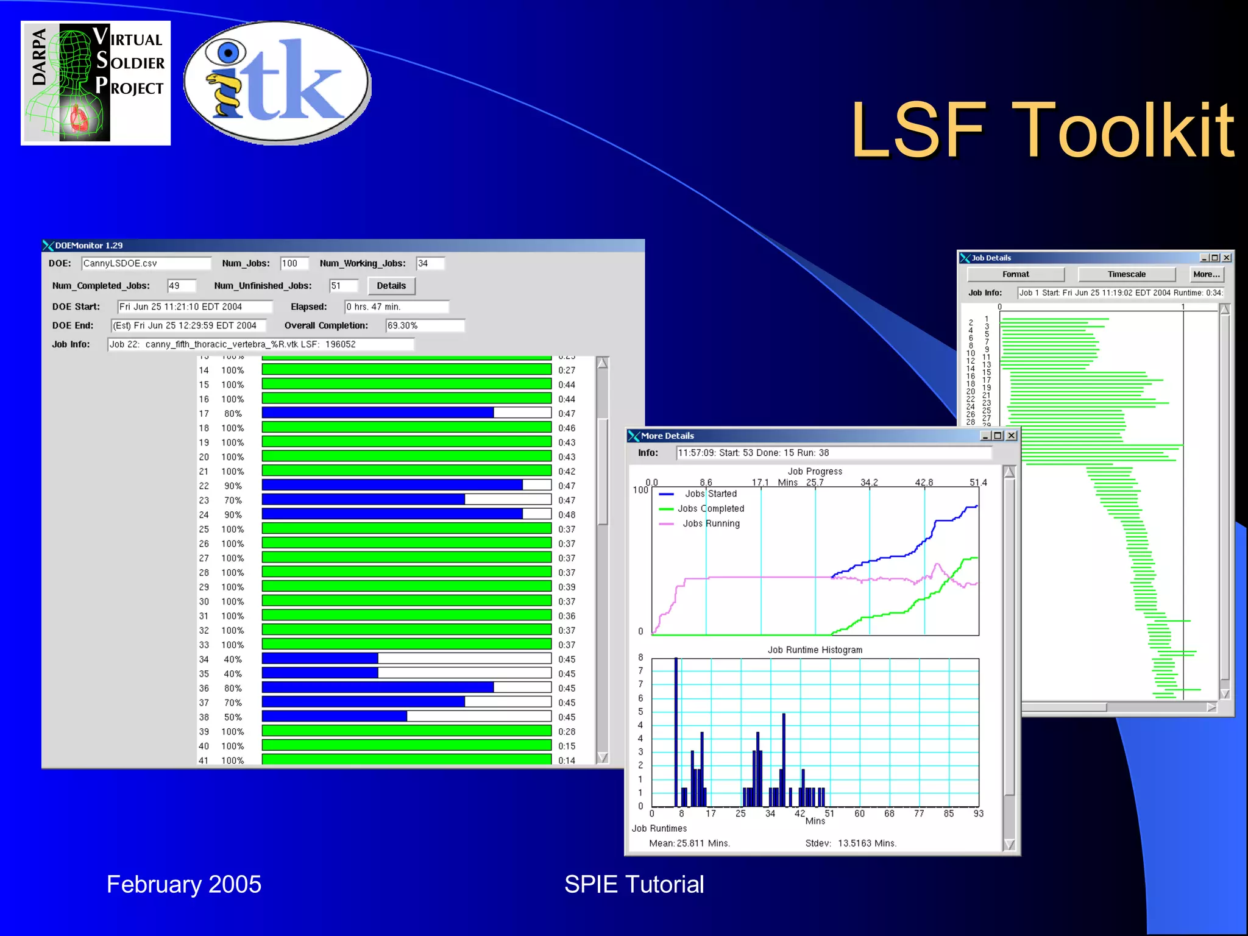Click the Job Details window X icon

coord(965,258)
